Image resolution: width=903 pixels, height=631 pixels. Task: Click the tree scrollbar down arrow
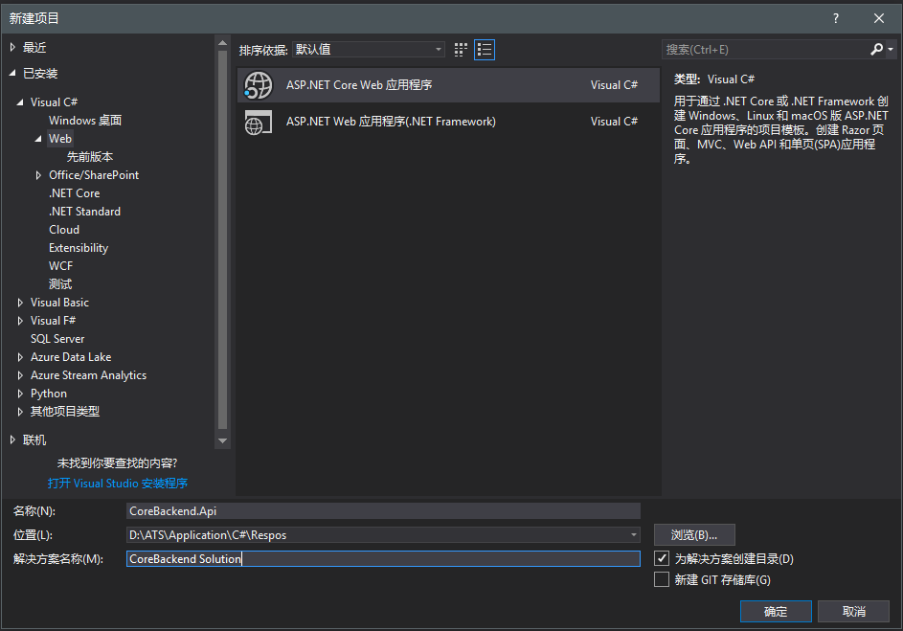pos(222,441)
